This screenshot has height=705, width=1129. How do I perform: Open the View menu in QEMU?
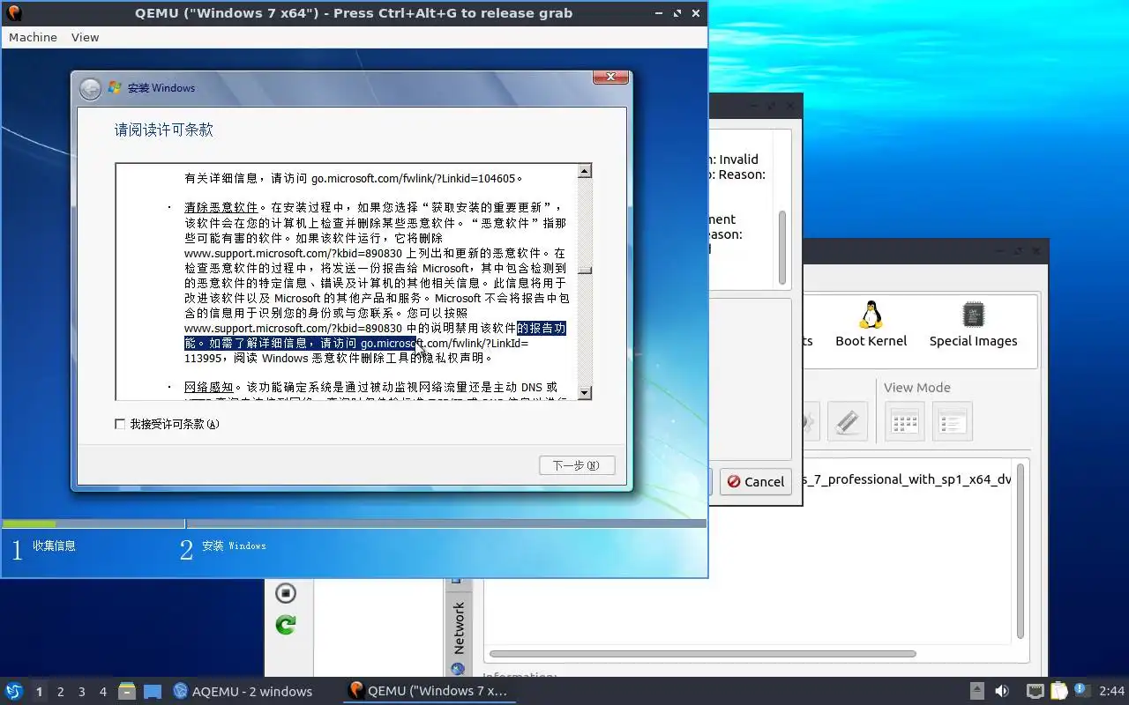[x=86, y=37]
